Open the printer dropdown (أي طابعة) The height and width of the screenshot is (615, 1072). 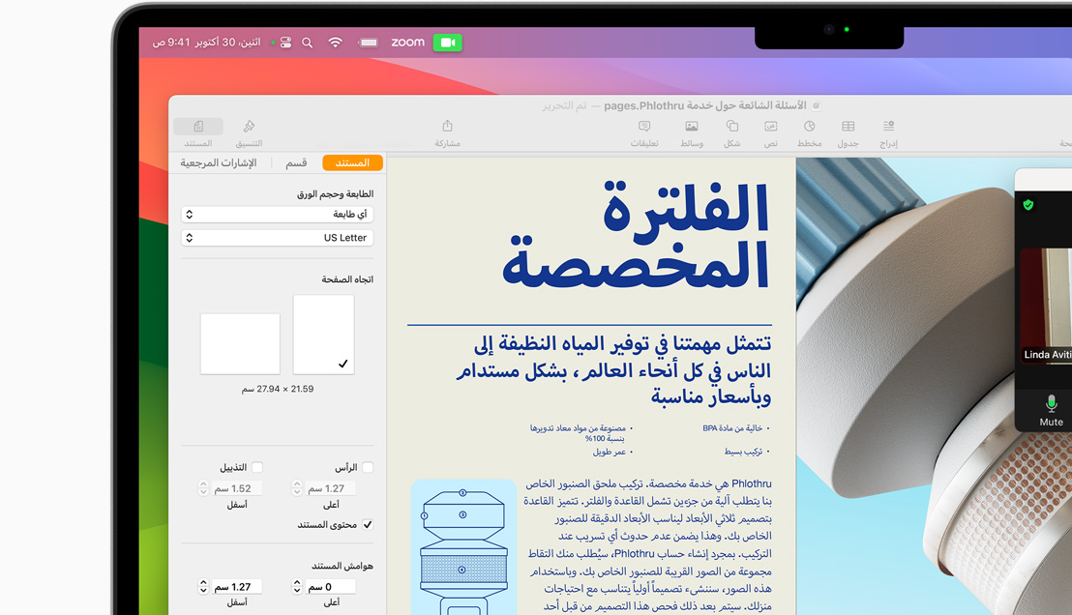(278, 214)
